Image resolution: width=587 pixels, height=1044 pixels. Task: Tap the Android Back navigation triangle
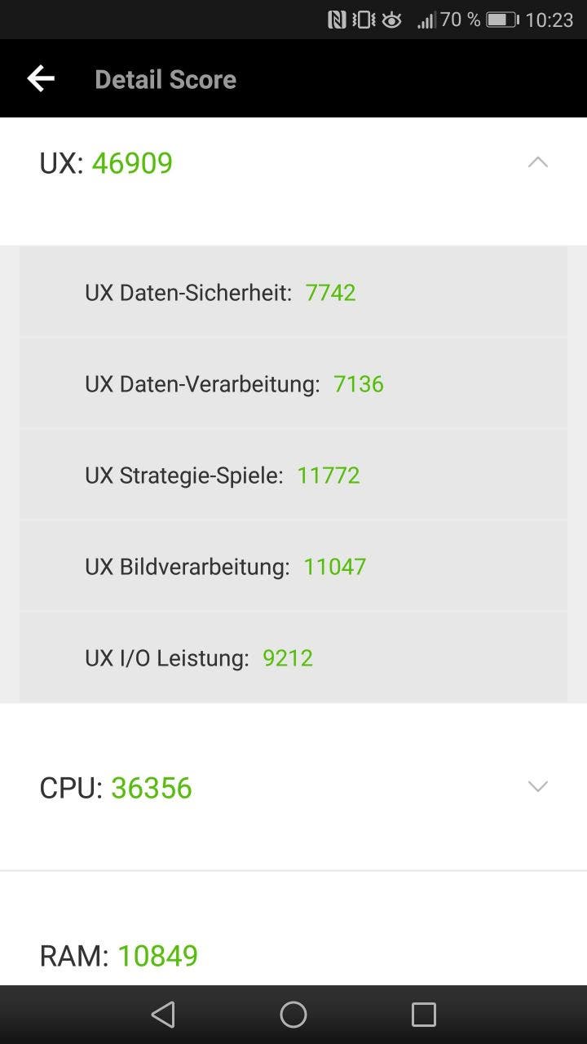(163, 1015)
